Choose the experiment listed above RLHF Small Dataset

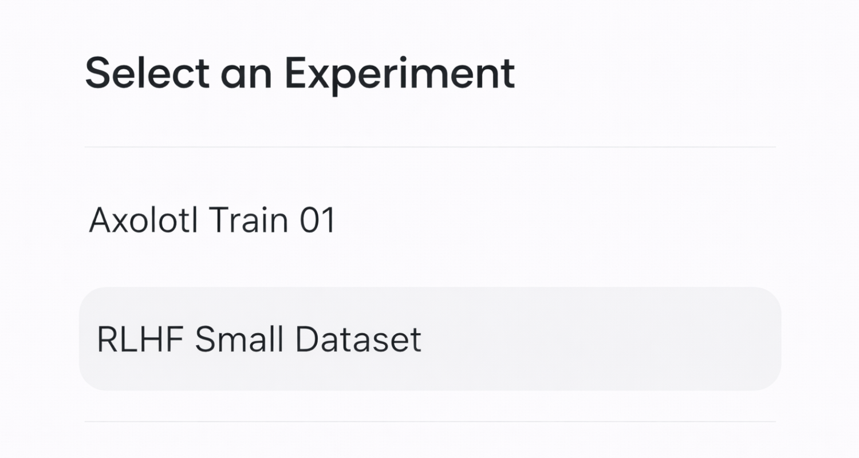click(212, 220)
